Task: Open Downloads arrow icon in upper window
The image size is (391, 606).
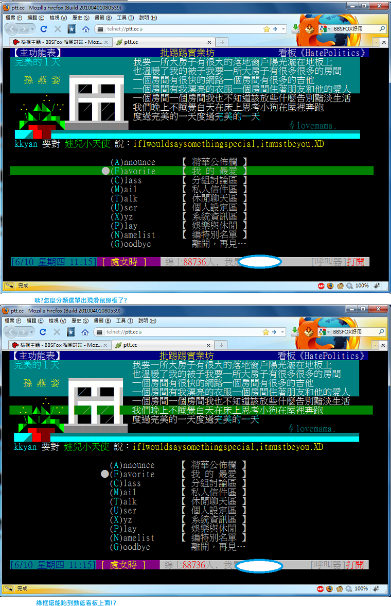Action: [295, 28]
